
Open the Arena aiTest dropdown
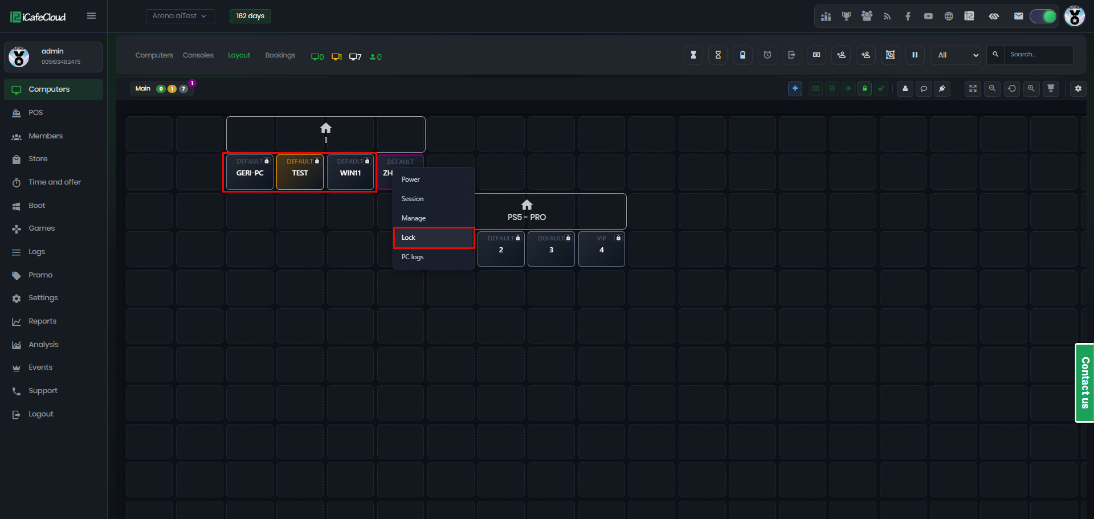(180, 16)
